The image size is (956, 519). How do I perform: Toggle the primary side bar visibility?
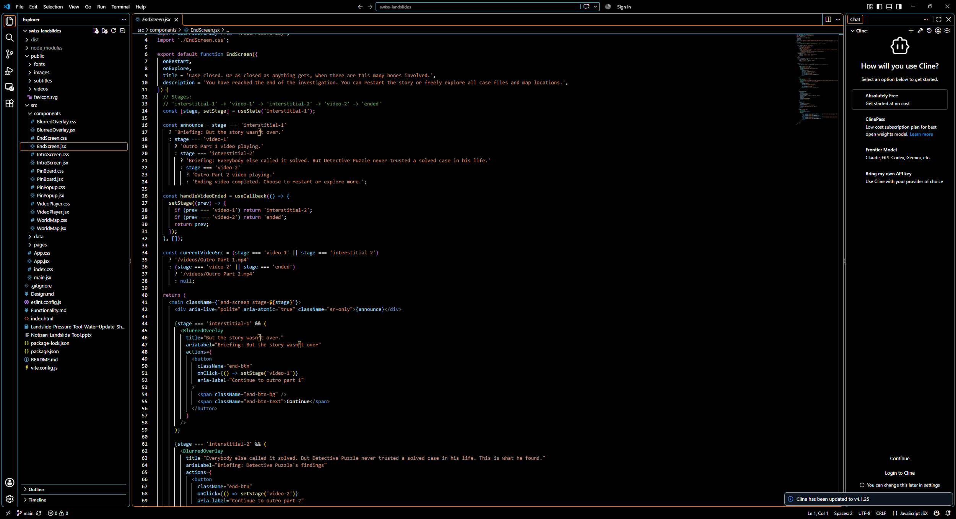point(880,6)
